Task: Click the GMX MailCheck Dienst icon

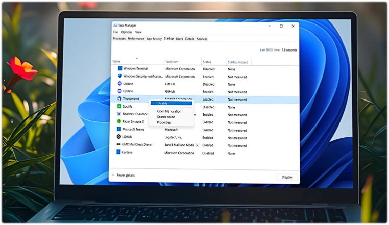Action: click(x=118, y=144)
